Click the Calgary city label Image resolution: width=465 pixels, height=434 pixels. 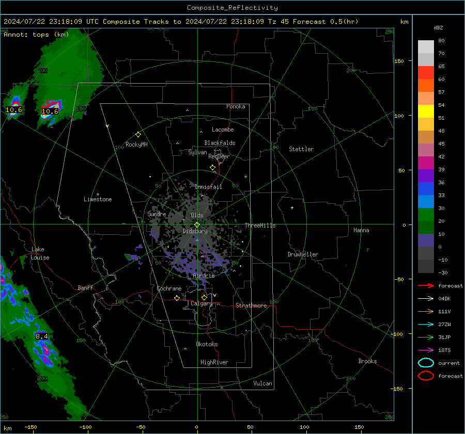(202, 303)
